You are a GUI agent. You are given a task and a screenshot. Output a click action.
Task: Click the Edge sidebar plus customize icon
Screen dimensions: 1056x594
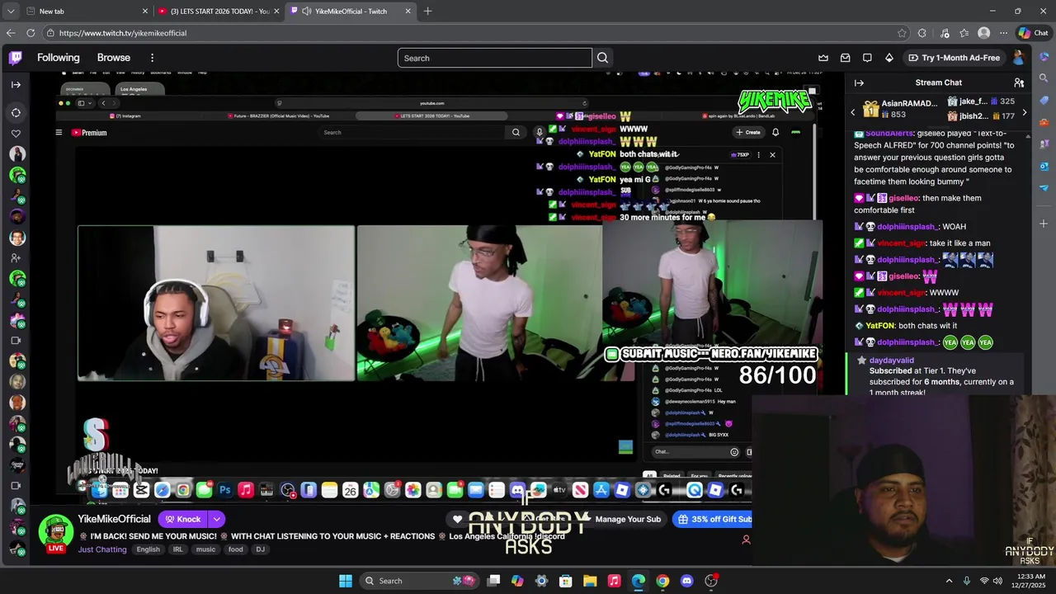(1044, 224)
